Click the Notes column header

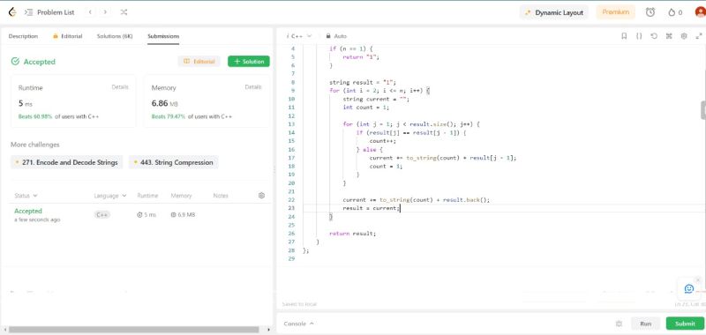pyautogui.click(x=221, y=196)
